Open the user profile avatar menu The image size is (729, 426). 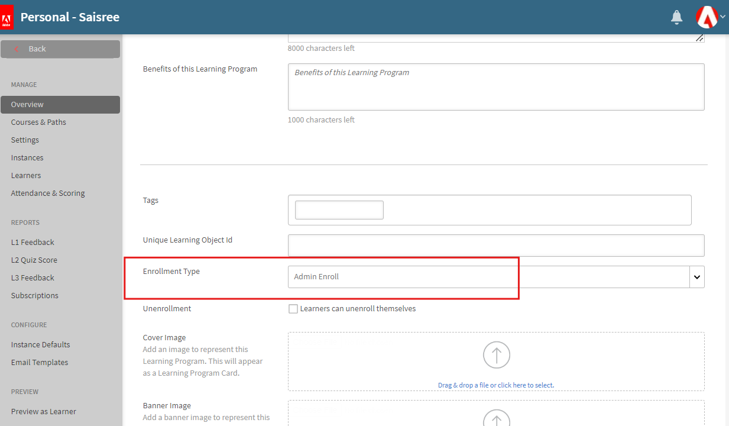(x=707, y=17)
